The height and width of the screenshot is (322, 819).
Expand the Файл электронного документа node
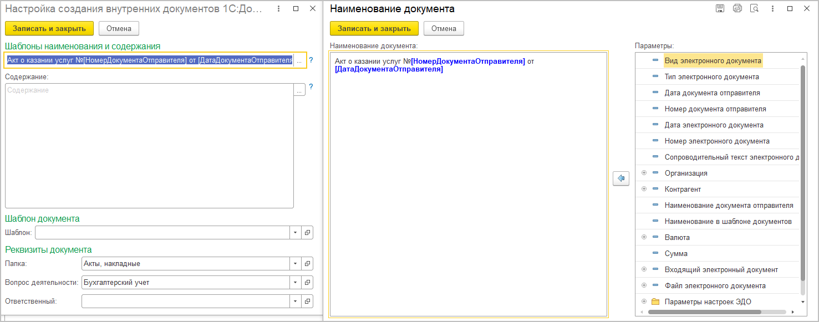pyautogui.click(x=644, y=285)
